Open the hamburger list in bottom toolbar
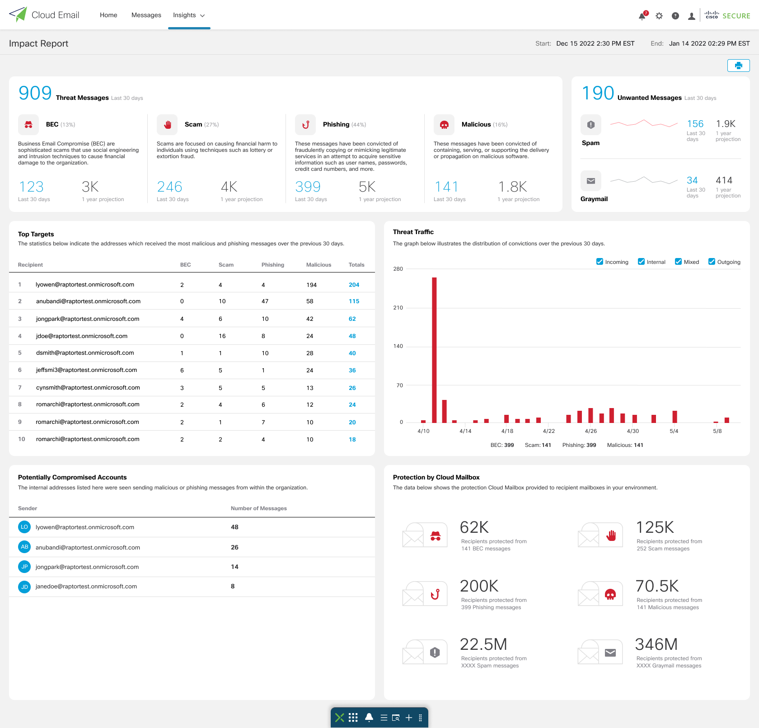This screenshot has width=759, height=728. point(384,718)
